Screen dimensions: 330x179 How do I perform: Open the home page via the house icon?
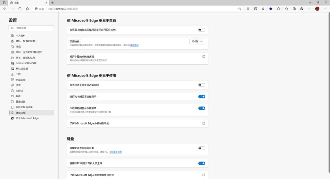point(28,9)
